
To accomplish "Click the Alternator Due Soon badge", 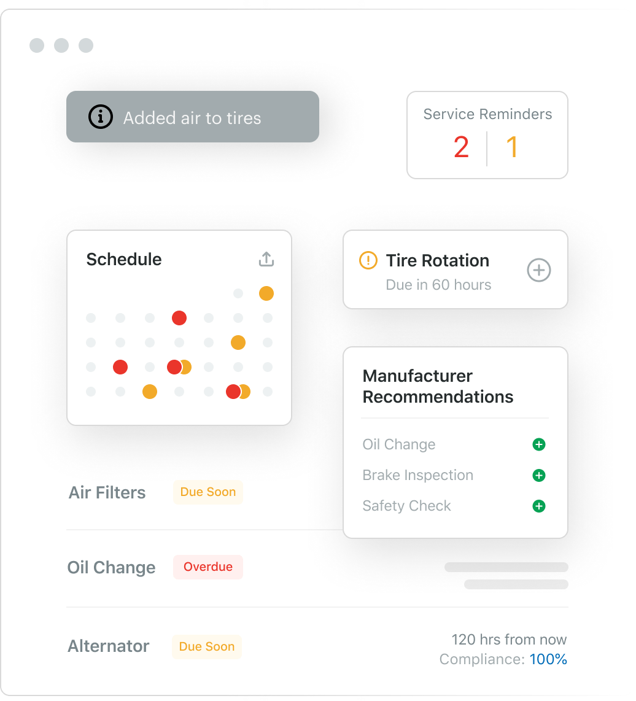I will click(207, 647).
